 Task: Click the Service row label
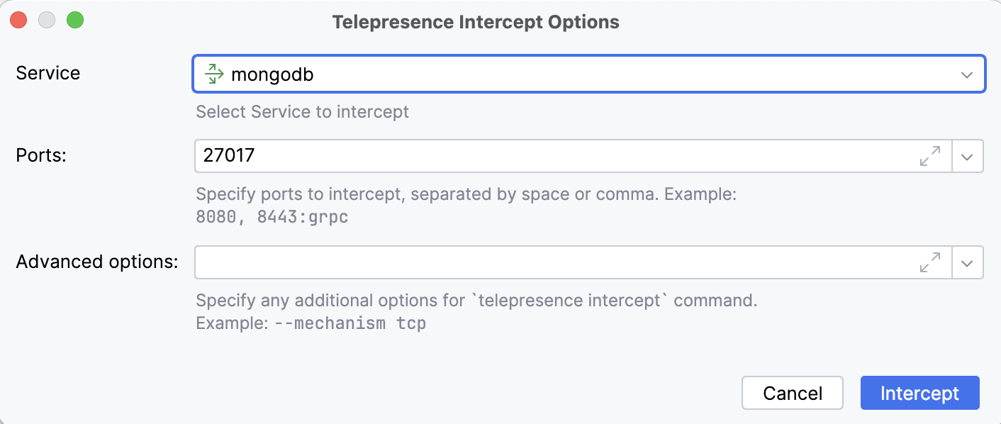(47, 72)
